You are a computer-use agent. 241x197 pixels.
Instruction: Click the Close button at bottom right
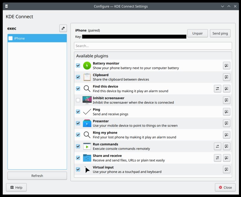[225, 187]
